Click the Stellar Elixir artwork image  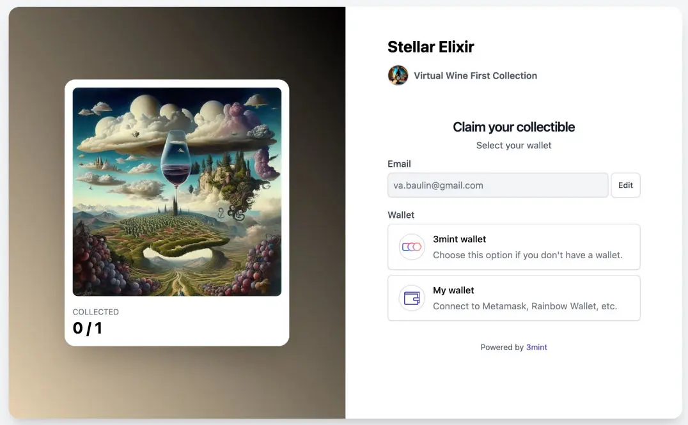[177, 192]
